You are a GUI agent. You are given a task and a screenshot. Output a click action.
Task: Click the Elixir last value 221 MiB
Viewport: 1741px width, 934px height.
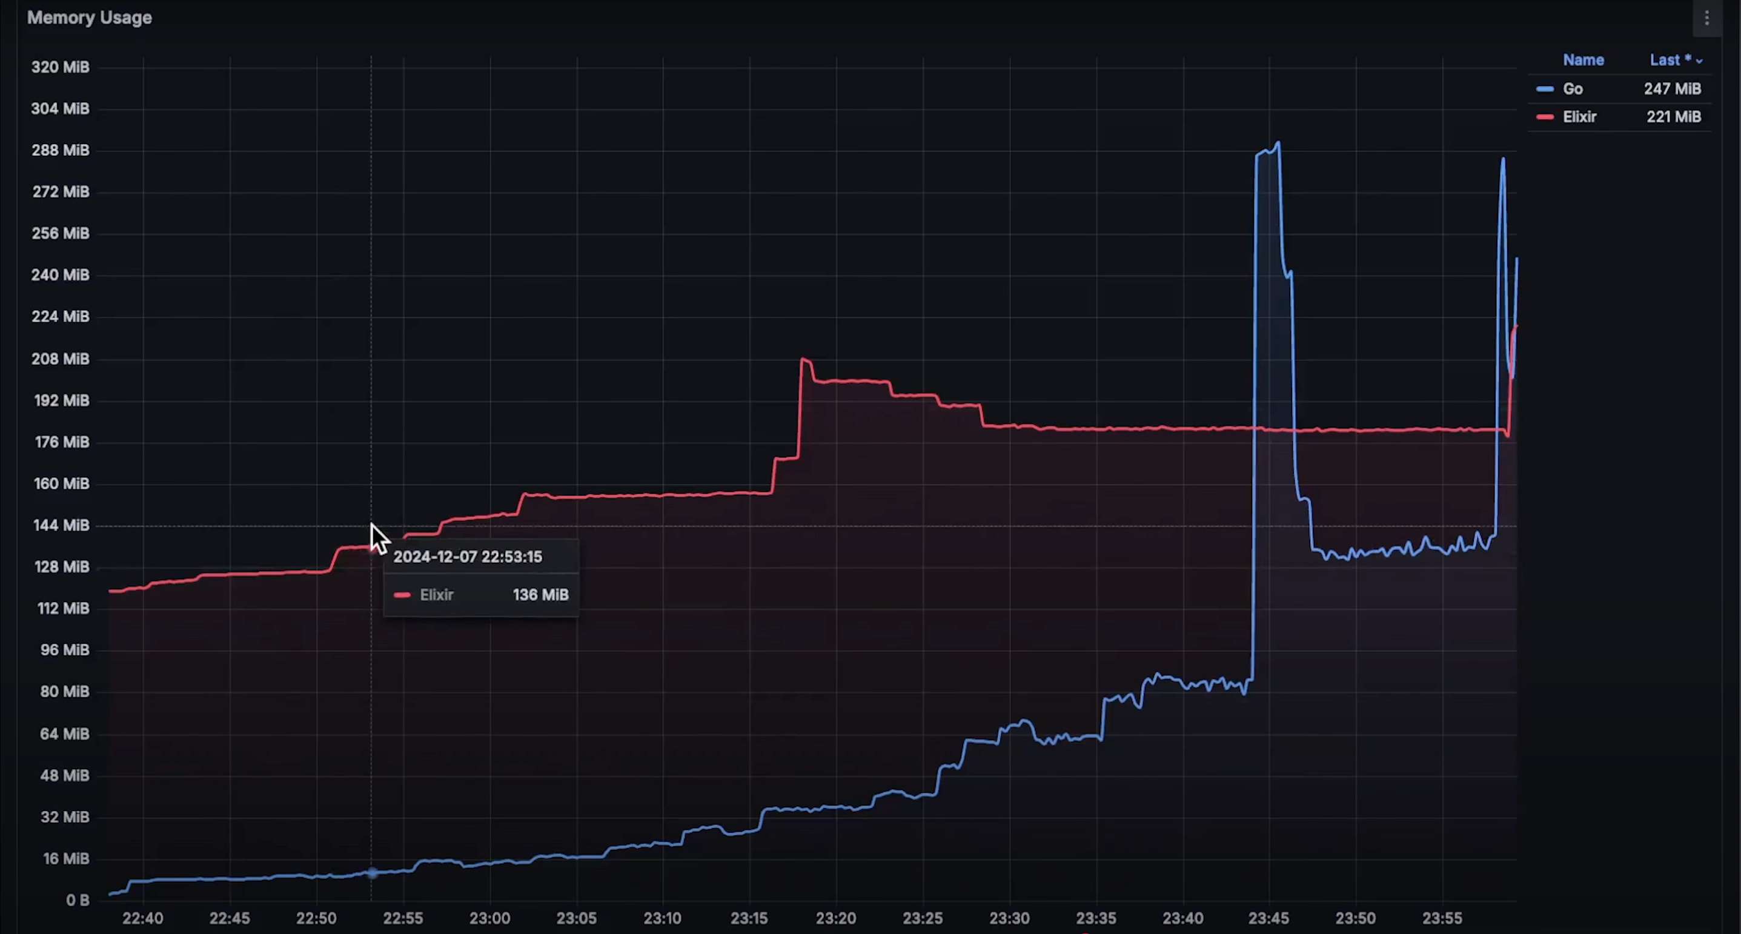coord(1673,117)
